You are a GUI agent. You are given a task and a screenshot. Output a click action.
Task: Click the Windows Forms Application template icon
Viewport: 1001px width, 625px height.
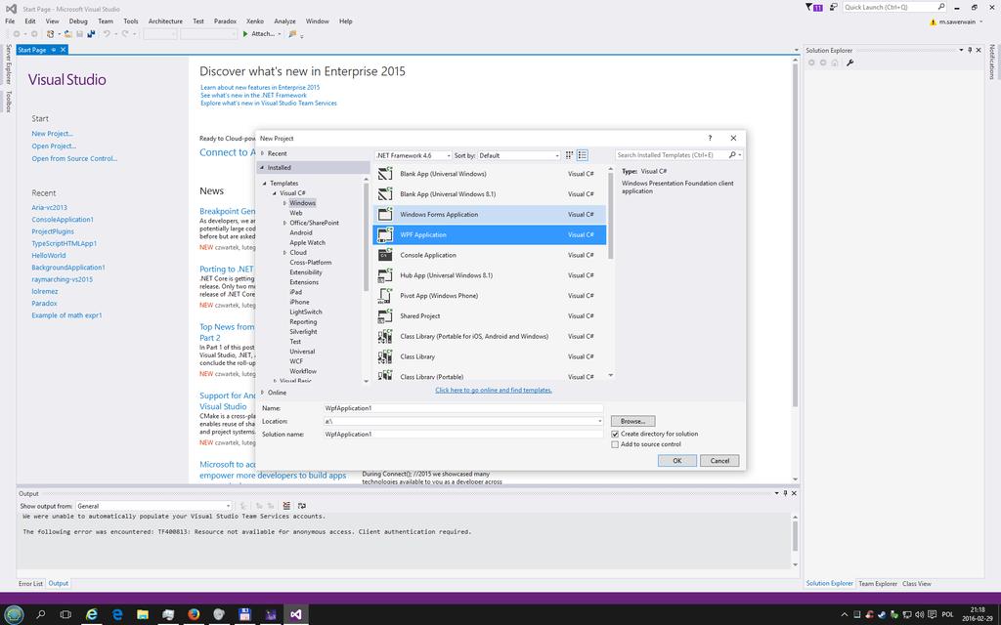[x=385, y=214]
